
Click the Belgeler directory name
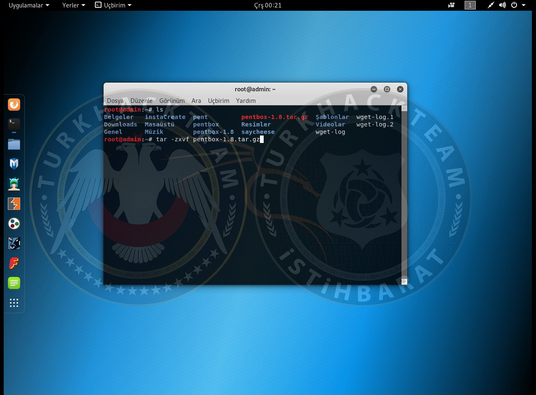(119, 117)
